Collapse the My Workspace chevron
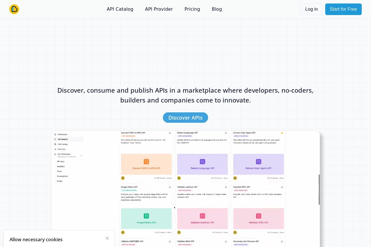This screenshot has height=247, width=371. coord(81,155)
